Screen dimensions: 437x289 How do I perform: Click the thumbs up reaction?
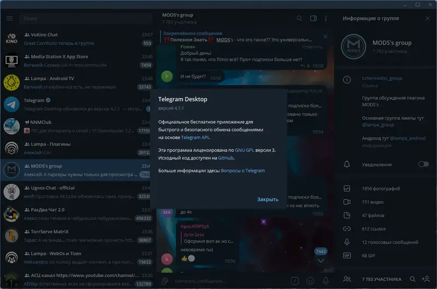point(184,258)
